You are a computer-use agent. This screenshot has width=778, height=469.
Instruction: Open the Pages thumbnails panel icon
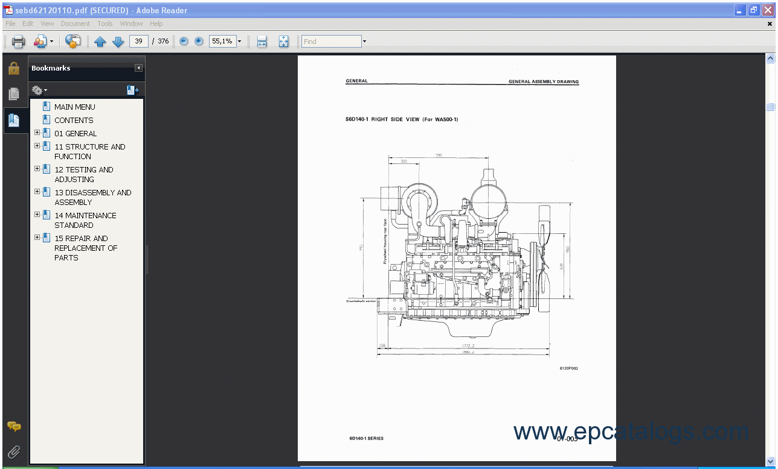click(13, 94)
